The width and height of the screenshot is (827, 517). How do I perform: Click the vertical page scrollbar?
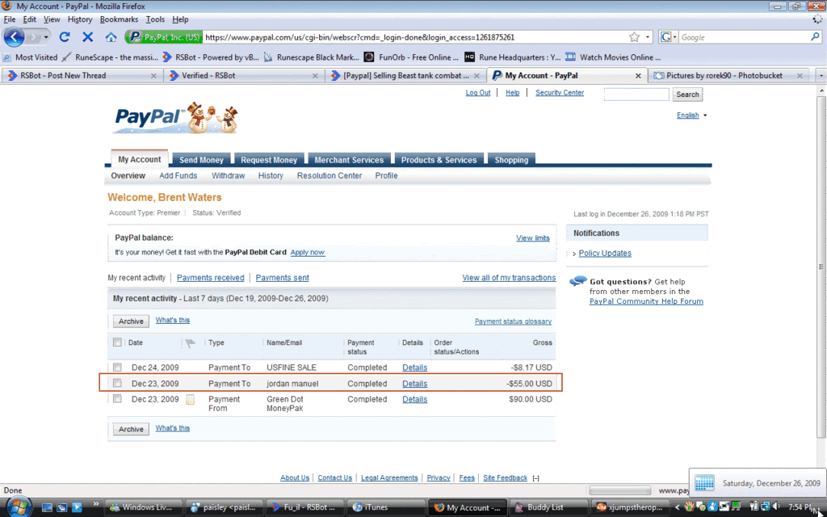(821, 267)
